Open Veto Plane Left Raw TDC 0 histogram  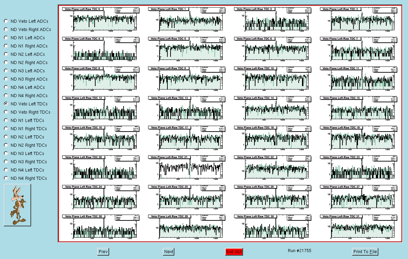click(101, 20)
